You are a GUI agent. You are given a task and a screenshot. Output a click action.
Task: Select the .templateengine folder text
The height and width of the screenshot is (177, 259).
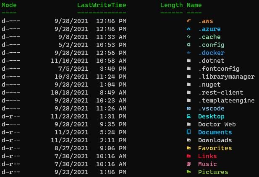point(226,100)
